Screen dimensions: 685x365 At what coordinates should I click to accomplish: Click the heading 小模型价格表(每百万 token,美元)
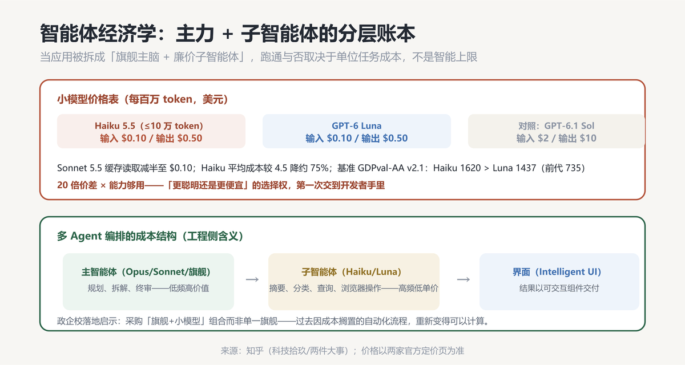point(143,99)
